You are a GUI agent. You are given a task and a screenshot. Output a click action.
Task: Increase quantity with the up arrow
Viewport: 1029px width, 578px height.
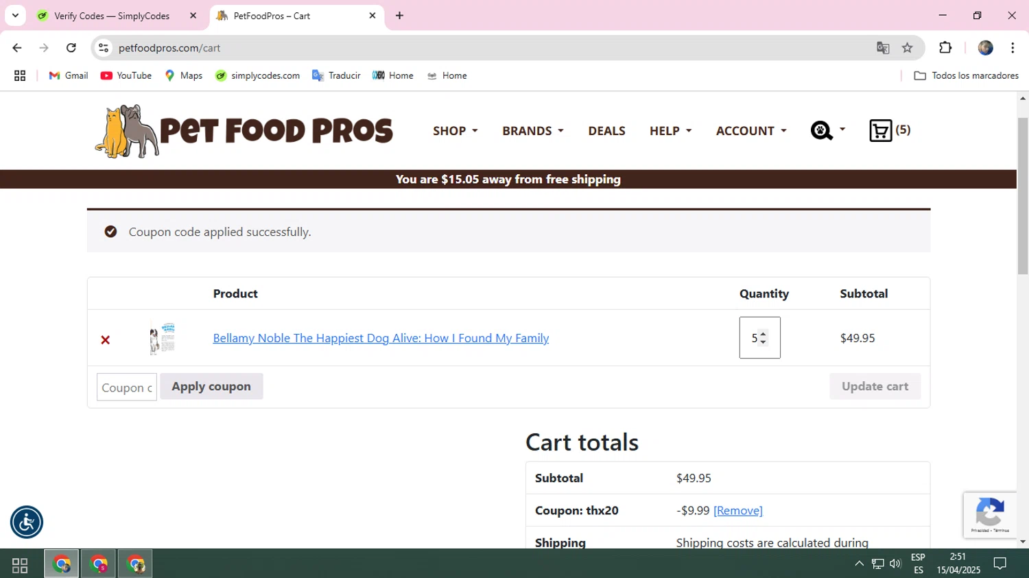tap(763, 334)
